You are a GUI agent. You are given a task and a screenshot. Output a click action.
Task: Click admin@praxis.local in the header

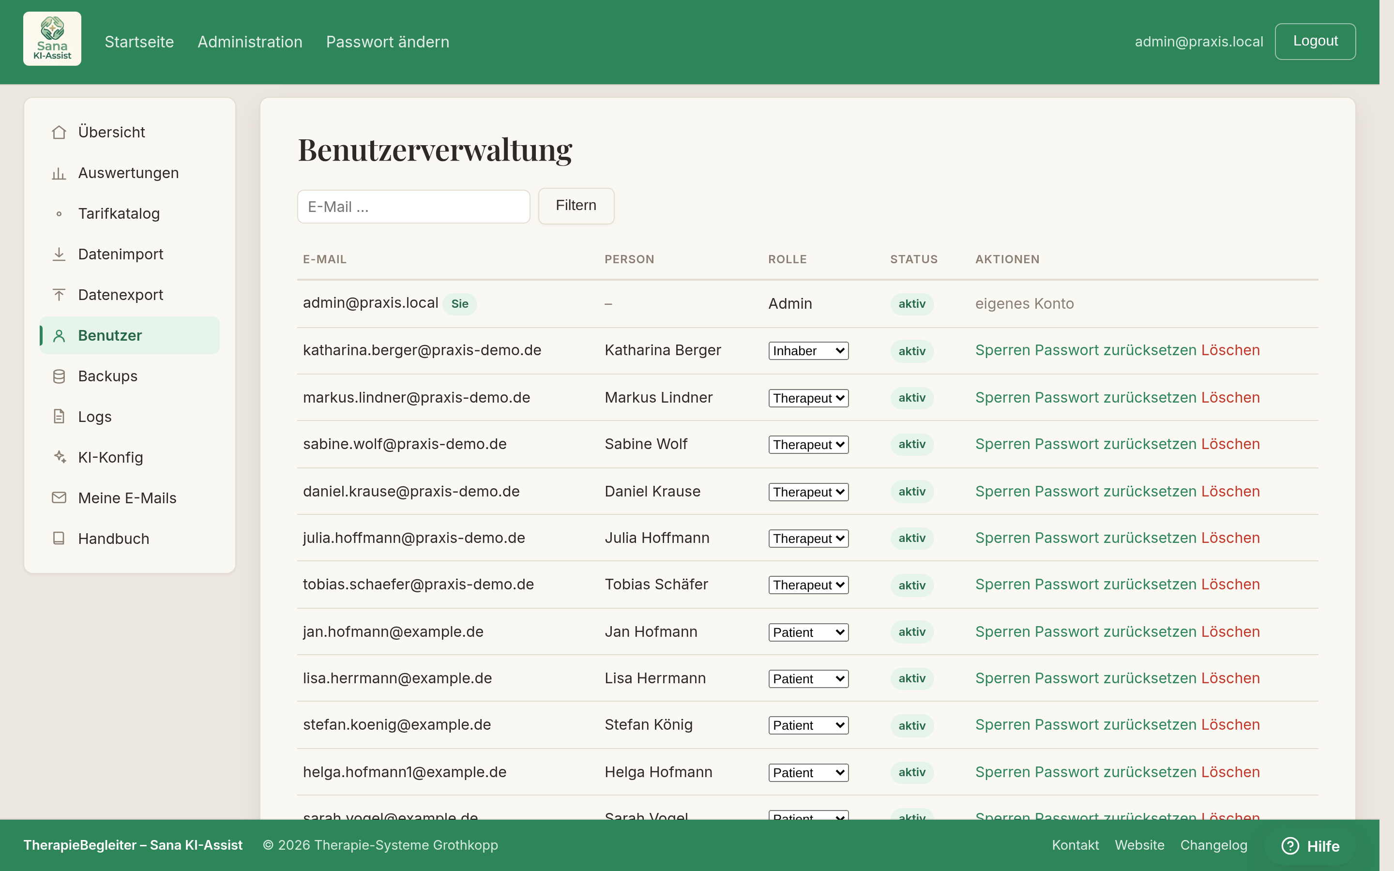[x=1199, y=42]
